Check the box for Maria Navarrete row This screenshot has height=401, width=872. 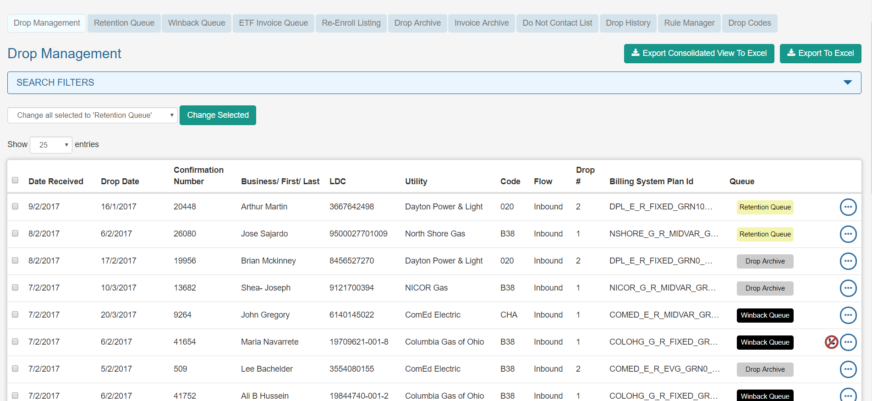(x=15, y=341)
